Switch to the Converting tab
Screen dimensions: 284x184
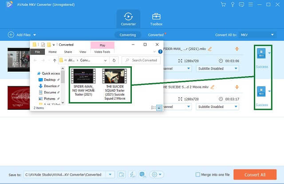pos(128,35)
